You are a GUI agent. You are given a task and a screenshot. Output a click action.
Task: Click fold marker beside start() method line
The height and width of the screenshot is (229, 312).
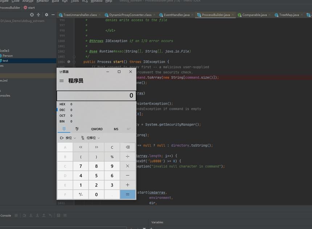74,62
